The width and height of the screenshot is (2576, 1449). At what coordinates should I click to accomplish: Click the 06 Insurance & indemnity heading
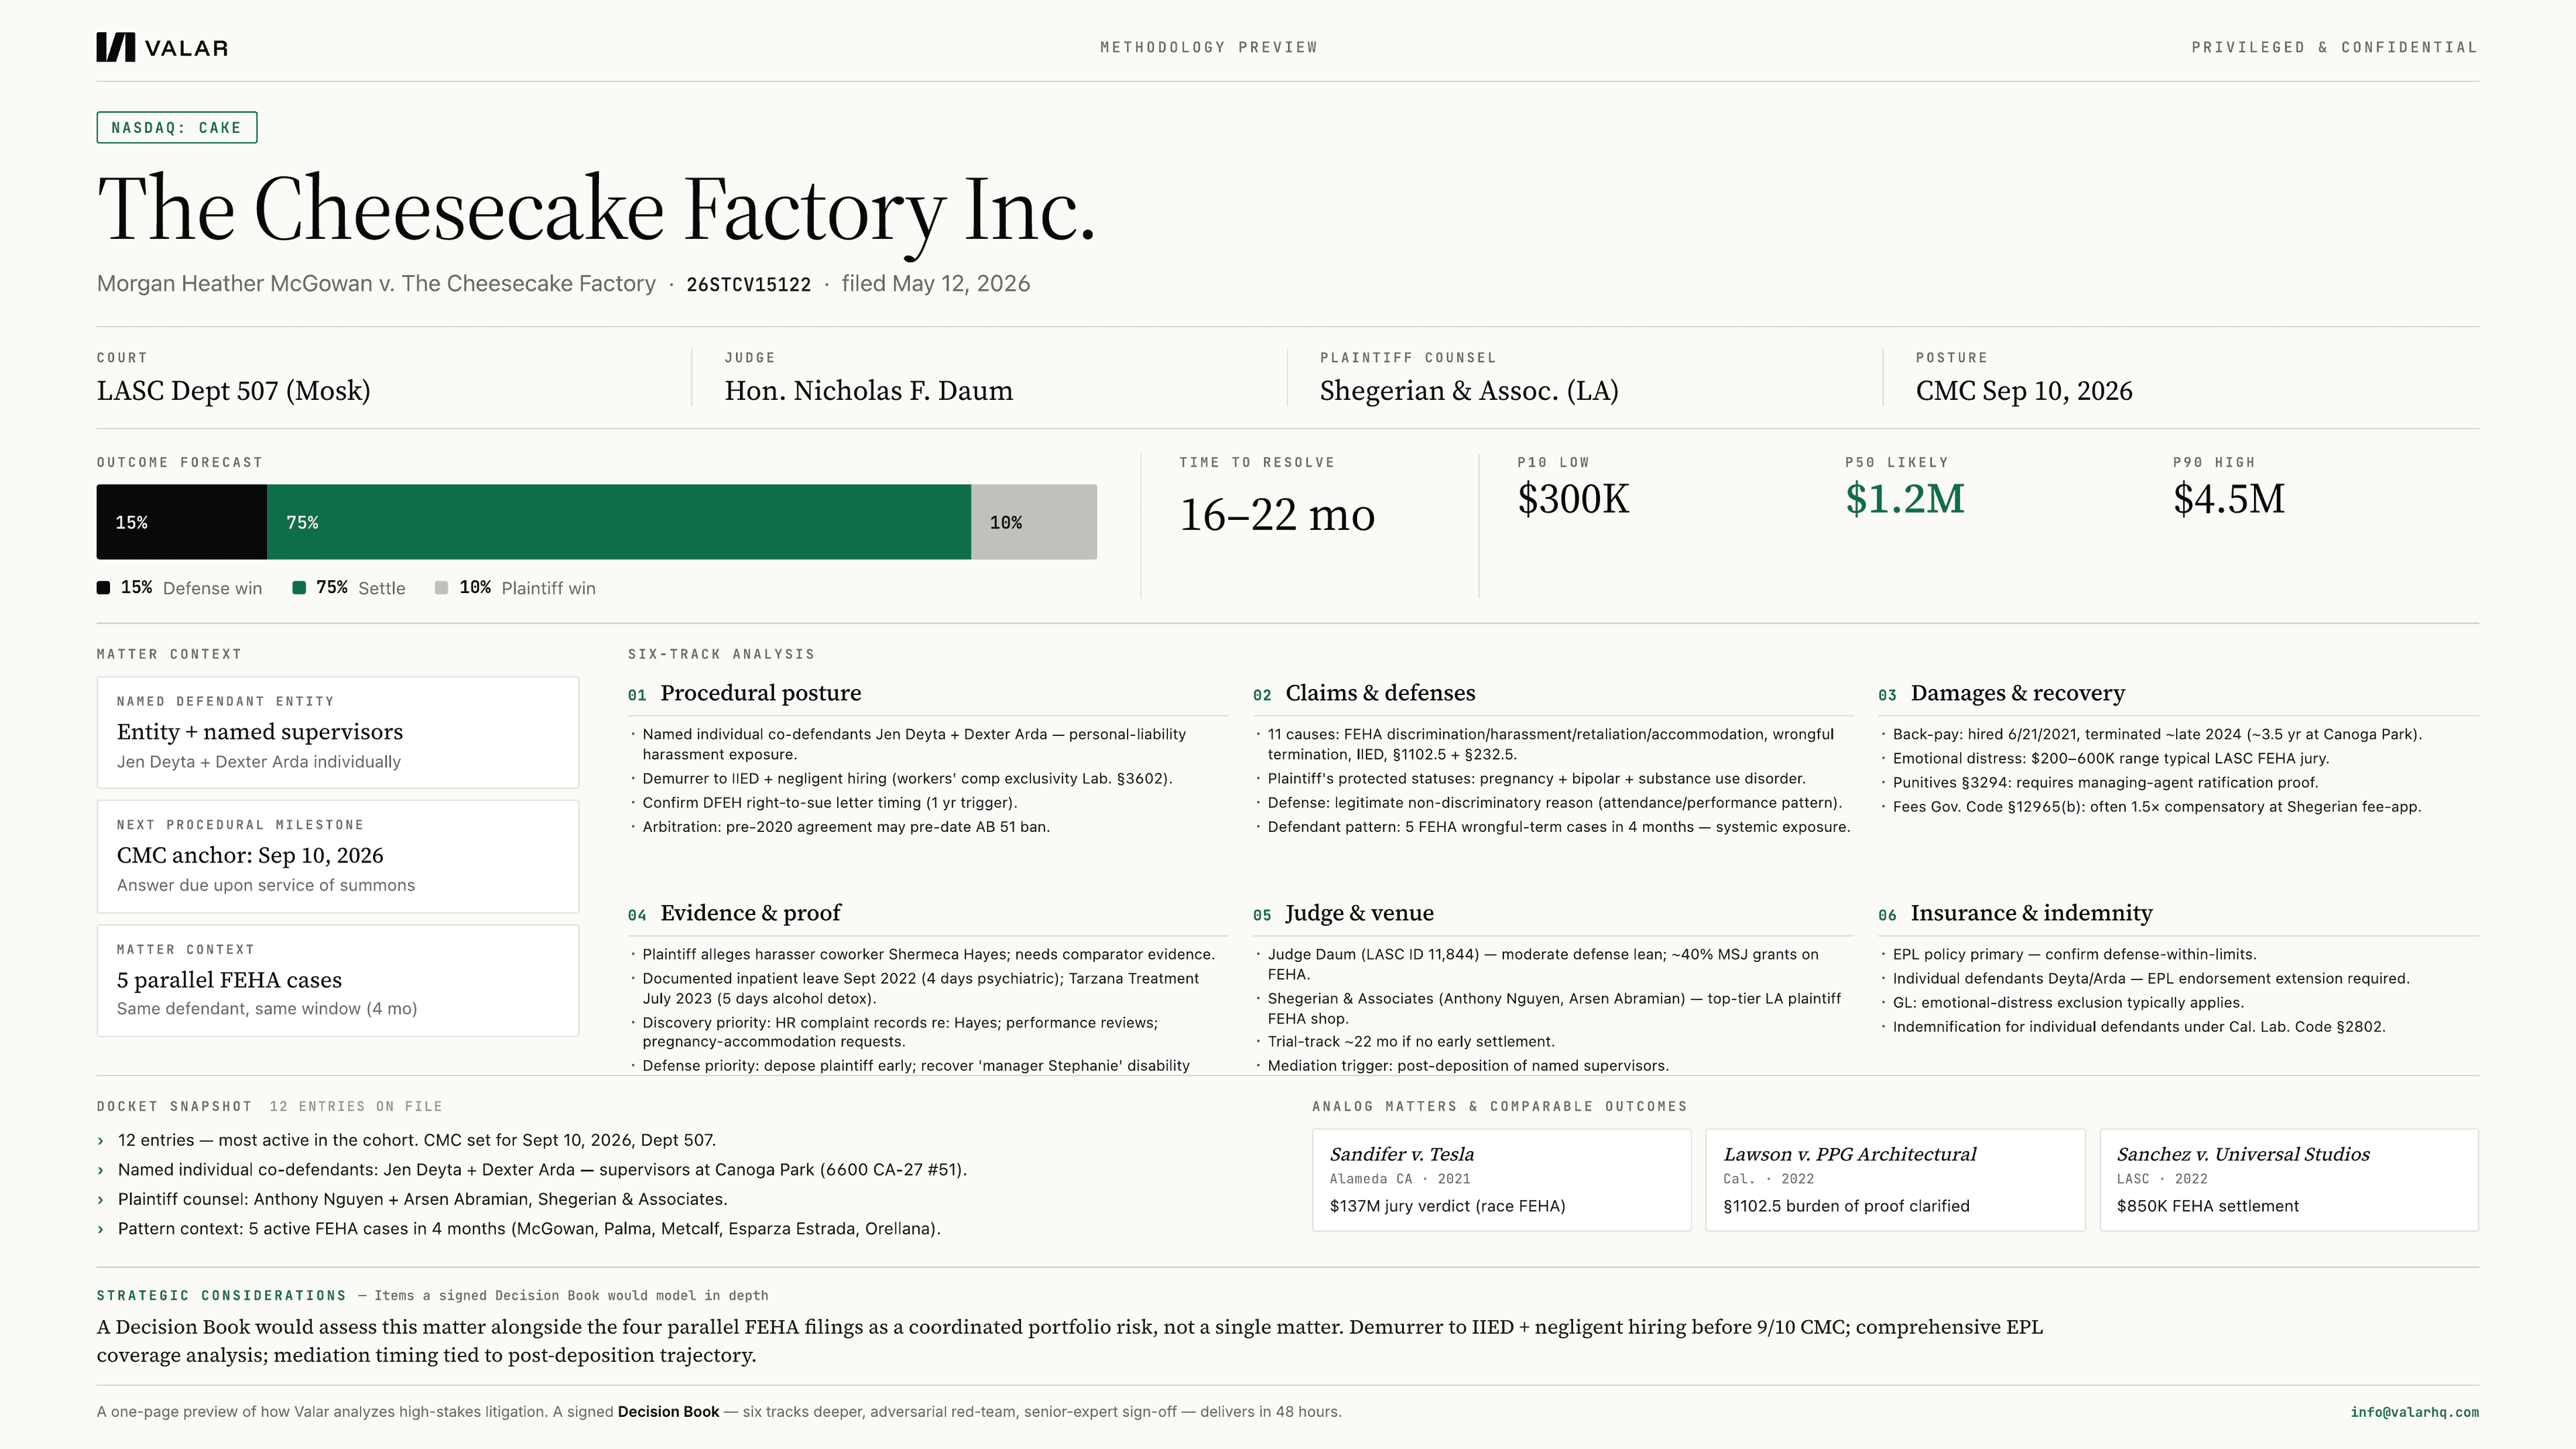pyautogui.click(x=2015, y=913)
